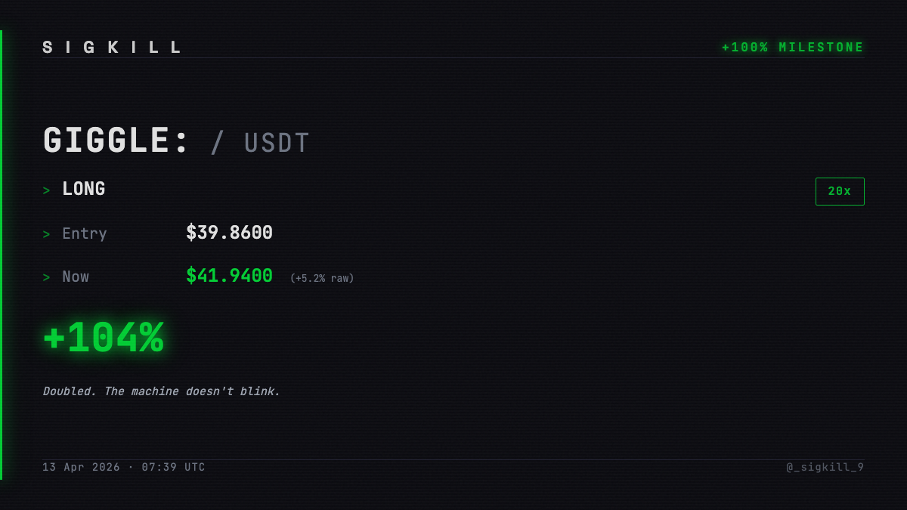Click the arrow prompt before Entry
The image size is (907, 510).
coord(46,234)
